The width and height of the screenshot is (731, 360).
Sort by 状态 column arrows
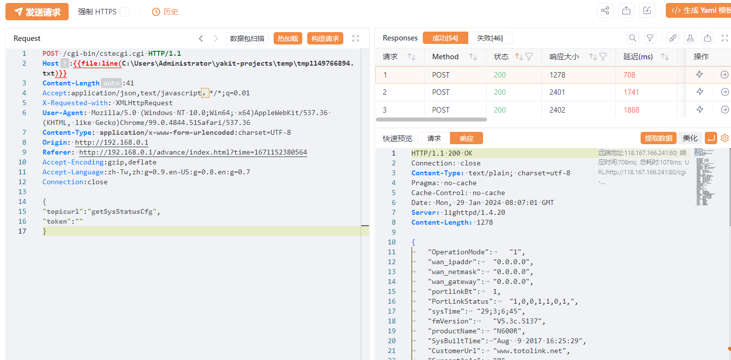[519, 57]
